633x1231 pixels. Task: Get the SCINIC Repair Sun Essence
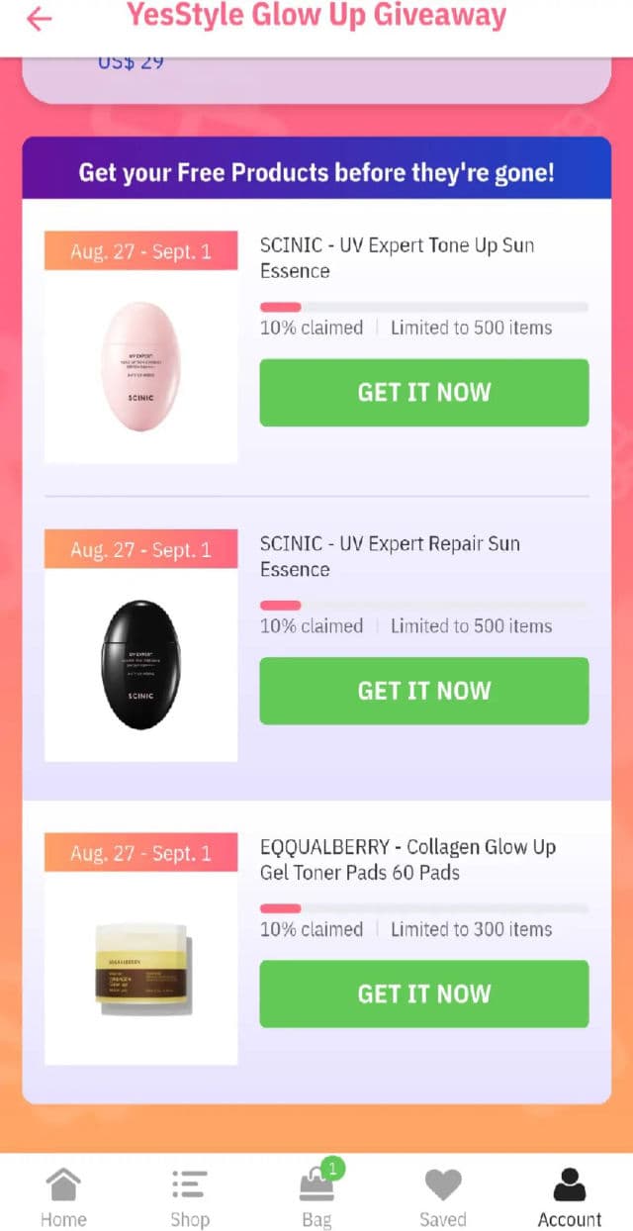pyautogui.click(x=424, y=691)
